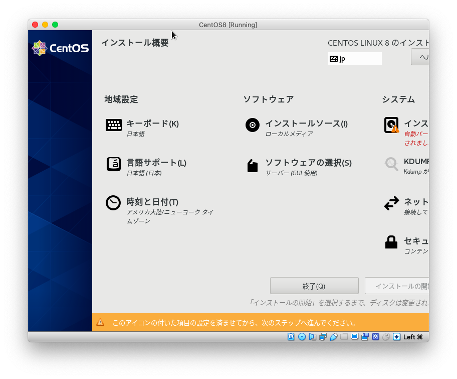Click the mouse integration status icon
The image size is (457, 379).
tap(386, 337)
